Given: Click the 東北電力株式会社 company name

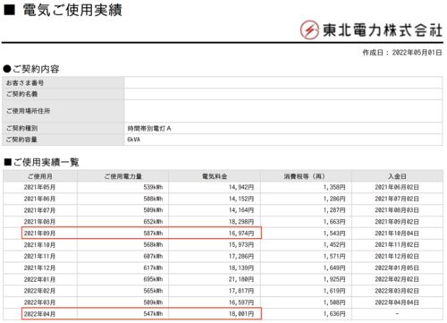Looking at the screenshot, I should click(383, 30).
